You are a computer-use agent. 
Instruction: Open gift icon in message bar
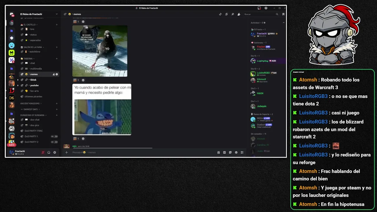(x=219, y=152)
